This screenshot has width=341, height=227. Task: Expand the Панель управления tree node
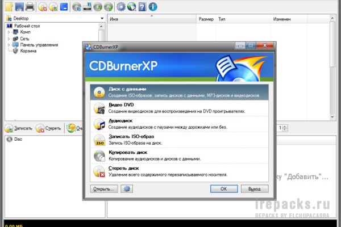(x=9, y=45)
